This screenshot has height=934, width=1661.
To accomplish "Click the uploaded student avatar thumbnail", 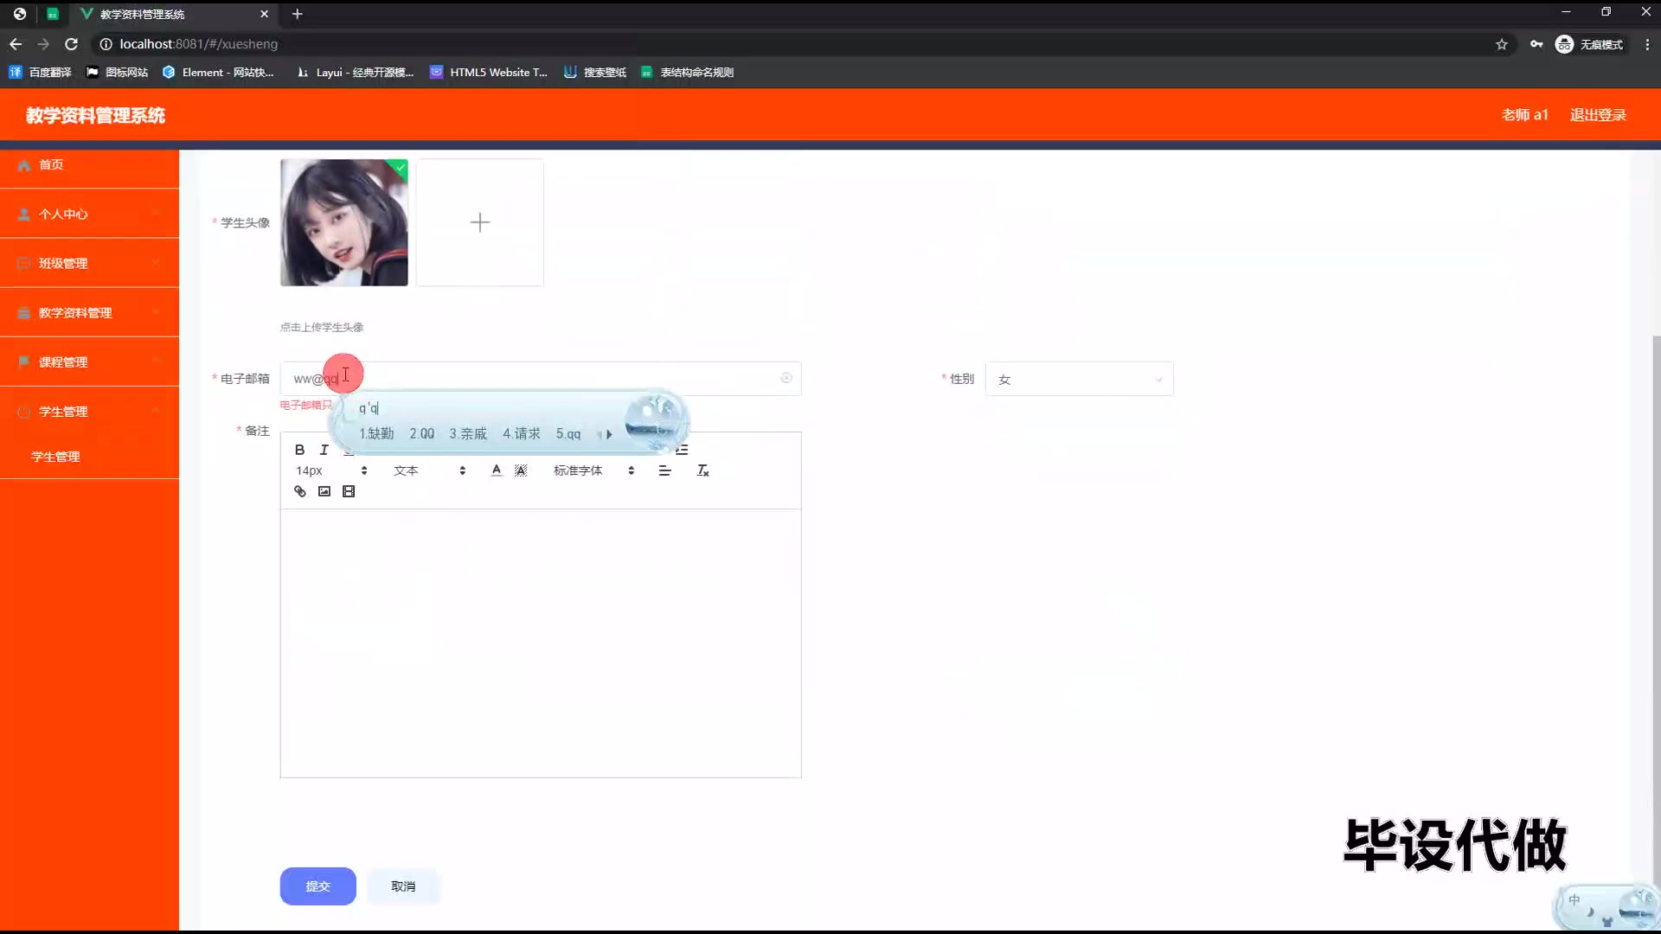I will click(x=344, y=222).
